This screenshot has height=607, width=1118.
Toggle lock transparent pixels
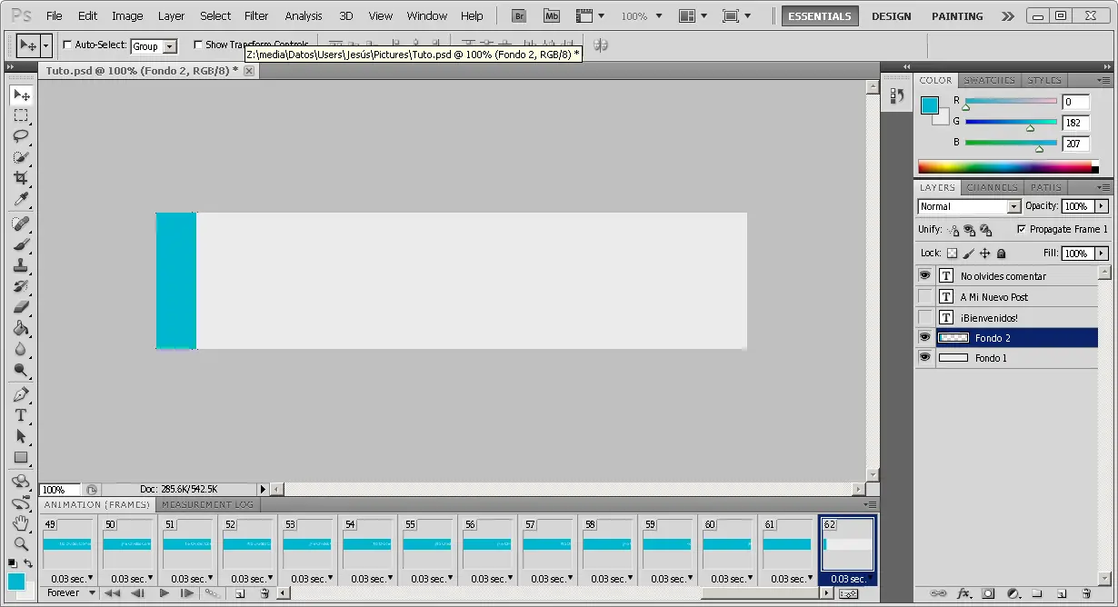pyautogui.click(x=952, y=254)
